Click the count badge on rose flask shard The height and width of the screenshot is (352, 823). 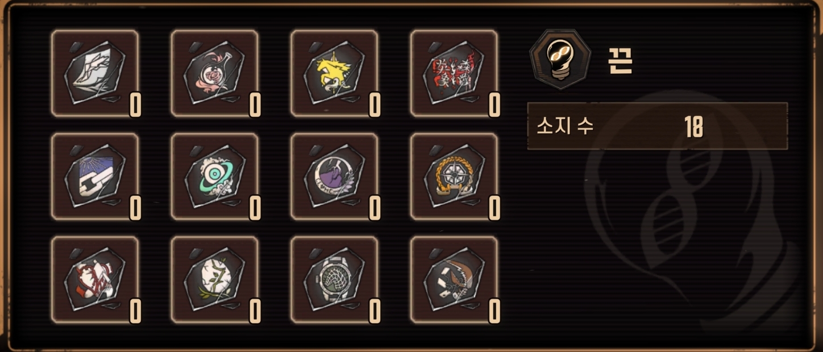coord(255,105)
